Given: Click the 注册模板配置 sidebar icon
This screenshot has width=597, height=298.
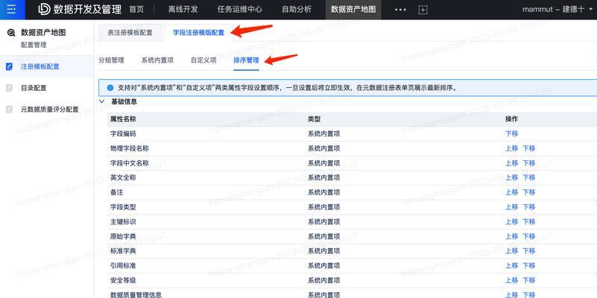Looking at the screenshot, I should (x=10, y=66).
